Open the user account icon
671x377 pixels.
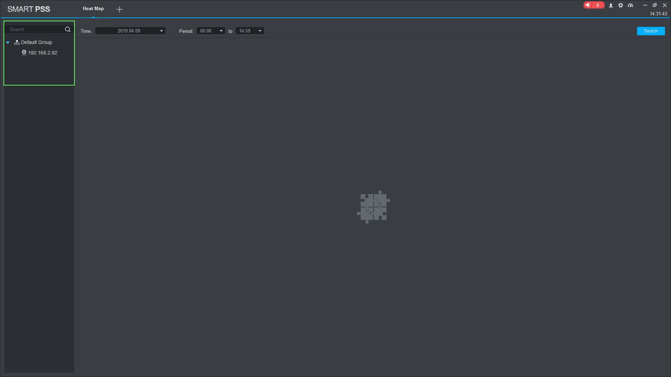[611, 5]
